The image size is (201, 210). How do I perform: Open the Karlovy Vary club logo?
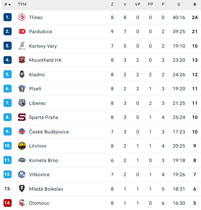tap(22, 46)
